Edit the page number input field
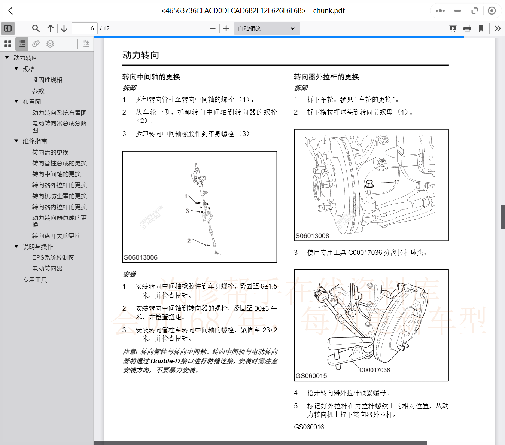Screen dimensions: 505x445 pyautogui.click(x=84, y=28)
